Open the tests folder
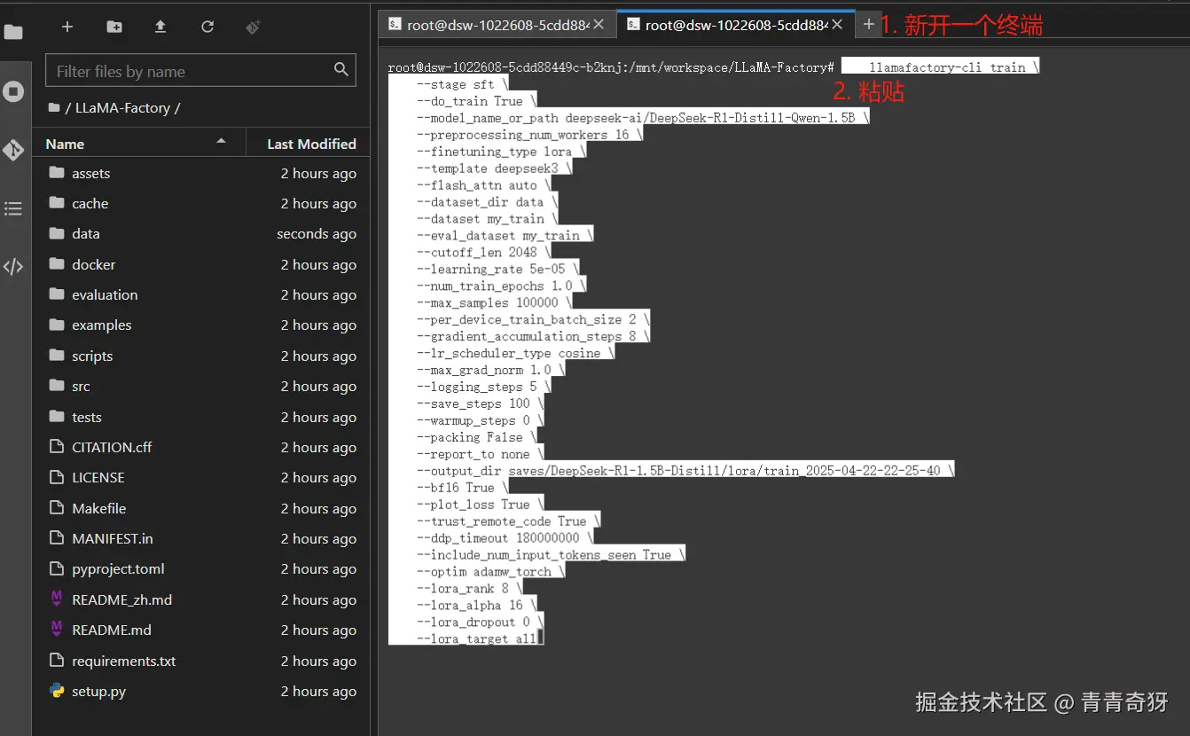The width and height of the screenshot is (1190, 736). (x=203, y=417)
